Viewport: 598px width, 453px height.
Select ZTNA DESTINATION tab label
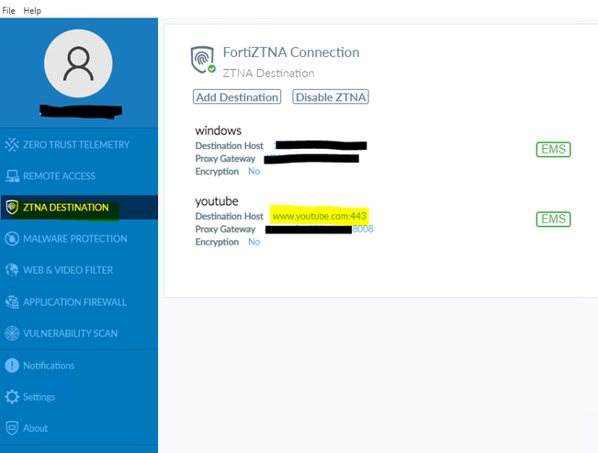(65, 208)
